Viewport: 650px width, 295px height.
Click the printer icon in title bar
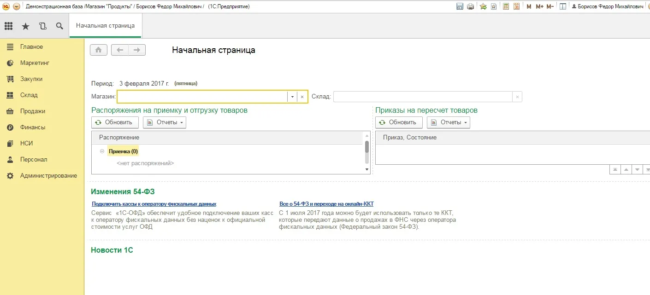pos(470,6)
